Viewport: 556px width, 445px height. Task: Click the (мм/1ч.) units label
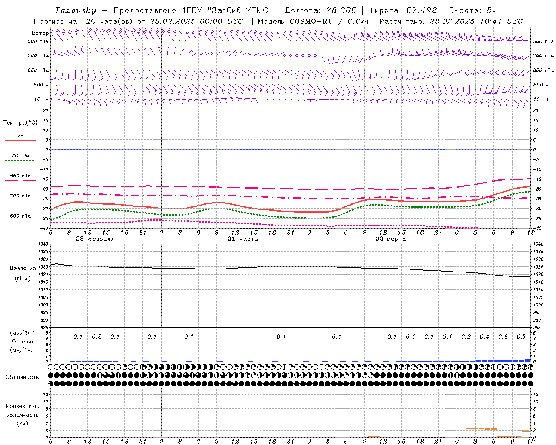(x=23, y=350)
